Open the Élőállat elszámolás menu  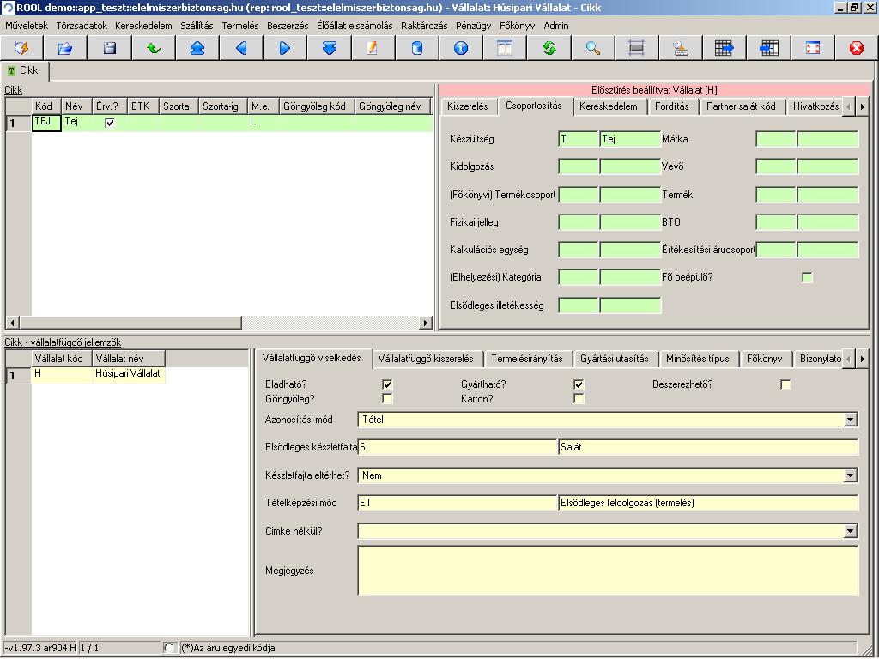(355, 26)
